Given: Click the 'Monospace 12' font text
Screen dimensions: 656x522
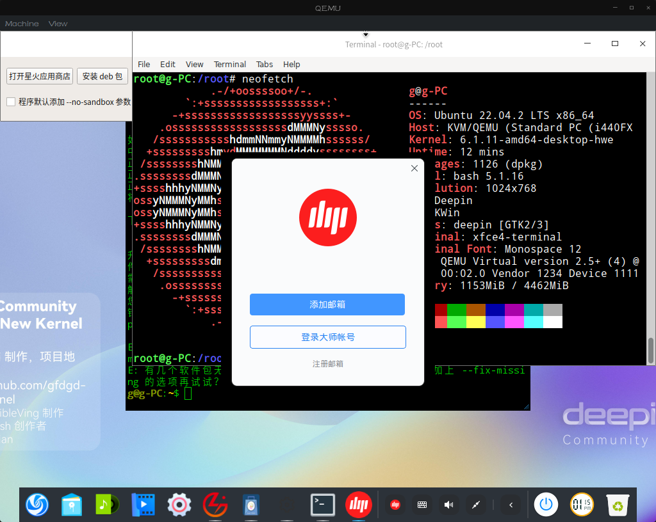Looking at the screenshot, I should tap(543, 249).
